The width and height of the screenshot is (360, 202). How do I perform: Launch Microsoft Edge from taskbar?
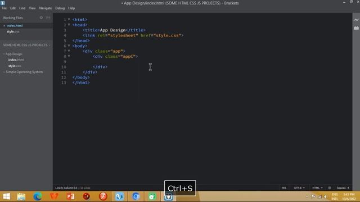tap(38, 196)
